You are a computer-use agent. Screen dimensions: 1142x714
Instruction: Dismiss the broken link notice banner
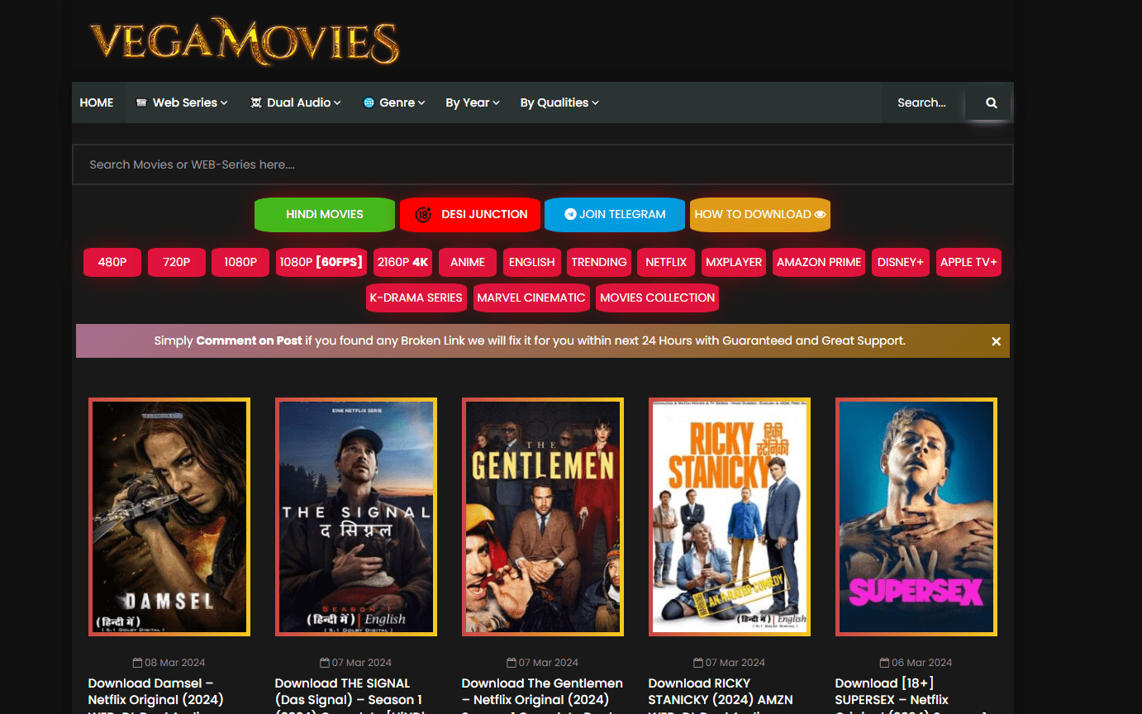pyautogui.click(x=996, y=340)
